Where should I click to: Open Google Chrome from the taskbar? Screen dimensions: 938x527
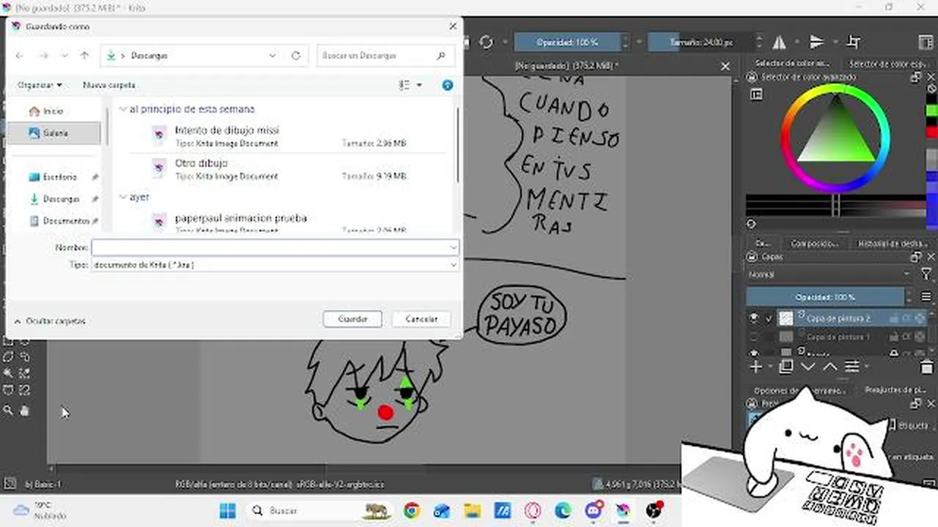(412, 510)
